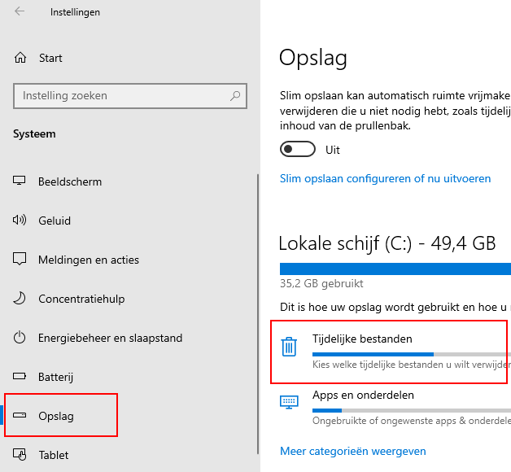
Task: Click the Concentratiehulp moon icon
Action: (20, 299)
